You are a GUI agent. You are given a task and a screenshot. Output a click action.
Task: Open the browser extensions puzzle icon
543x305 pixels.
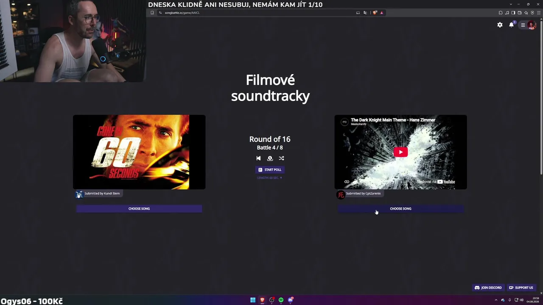pyautogui.click(x=501, y=13)
